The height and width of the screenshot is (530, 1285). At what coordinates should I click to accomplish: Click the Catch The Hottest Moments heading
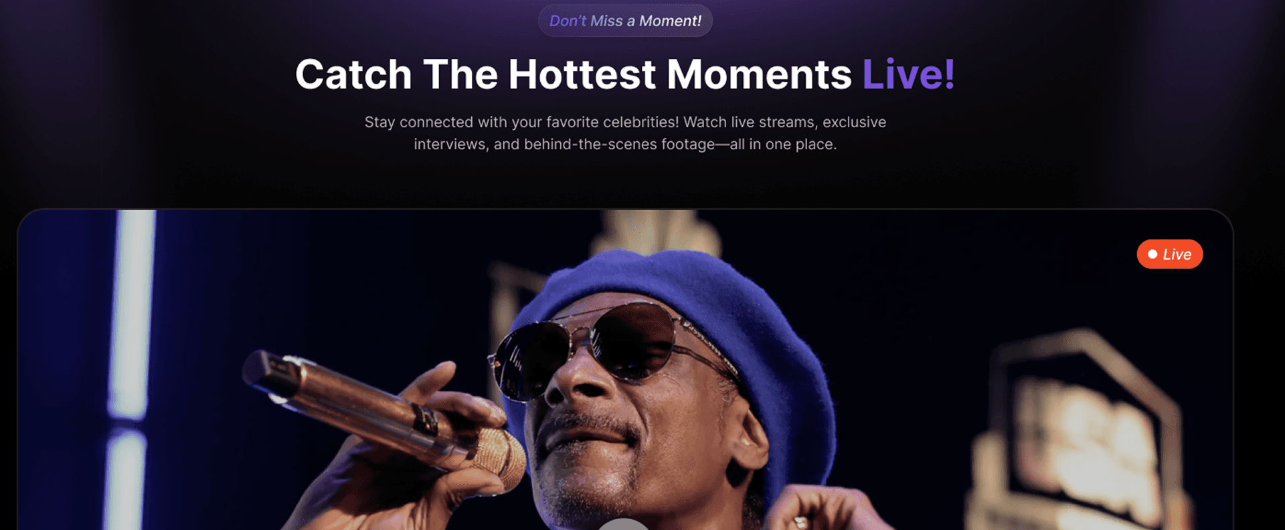click(625, 74)
